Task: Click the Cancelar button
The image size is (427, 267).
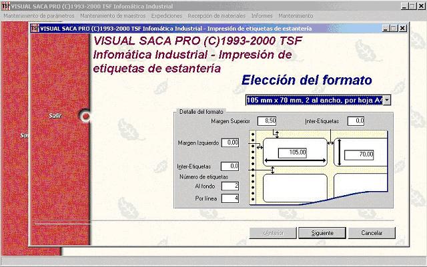Action: pyautogui.click(x=372, y=233)
